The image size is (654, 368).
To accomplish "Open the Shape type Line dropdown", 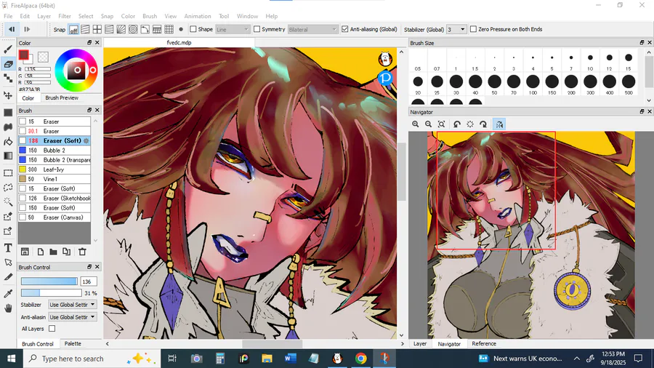I will 233,29.
